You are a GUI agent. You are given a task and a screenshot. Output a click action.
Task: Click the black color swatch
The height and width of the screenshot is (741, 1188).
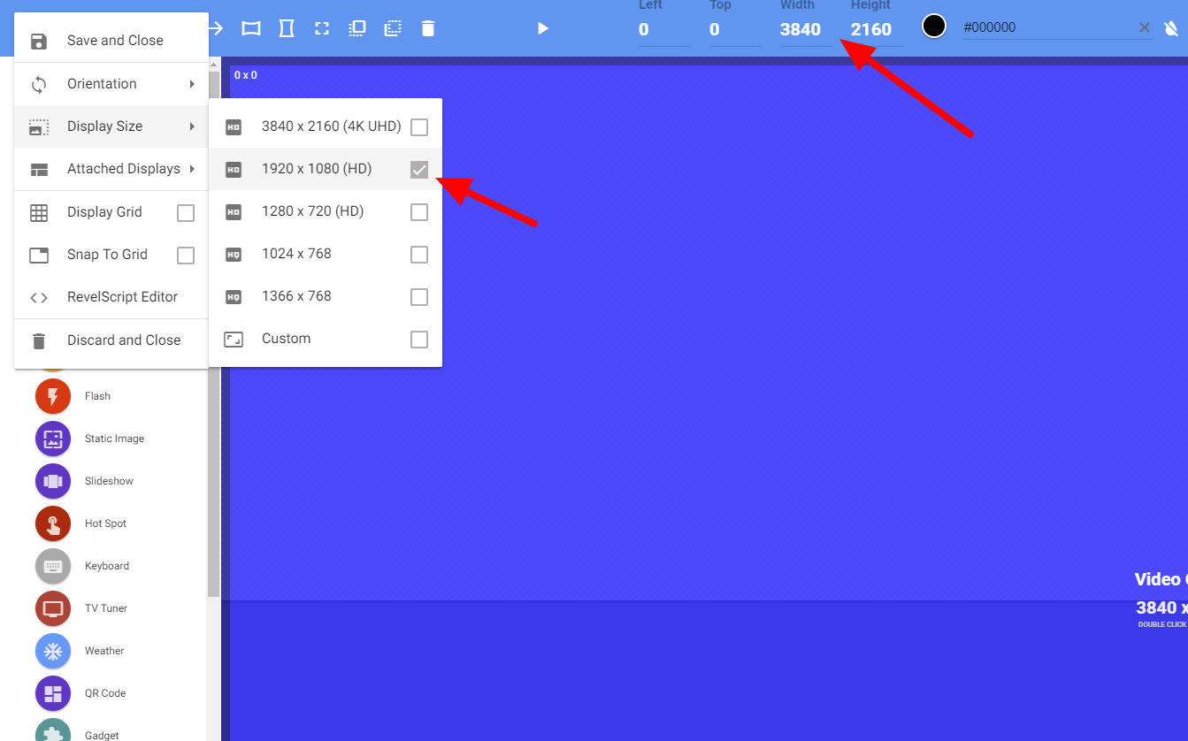pos(933,26)
